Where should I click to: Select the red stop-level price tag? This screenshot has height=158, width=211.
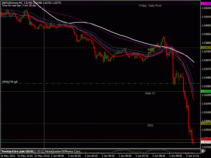[x=206, y=139]
